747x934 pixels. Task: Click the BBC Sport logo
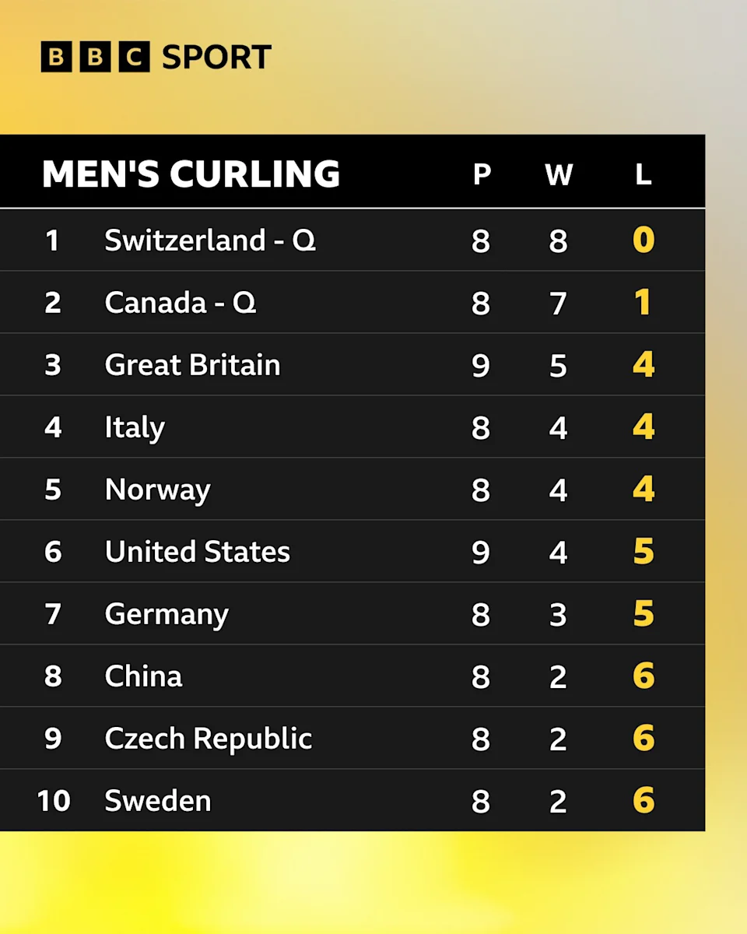click(156, 57)
